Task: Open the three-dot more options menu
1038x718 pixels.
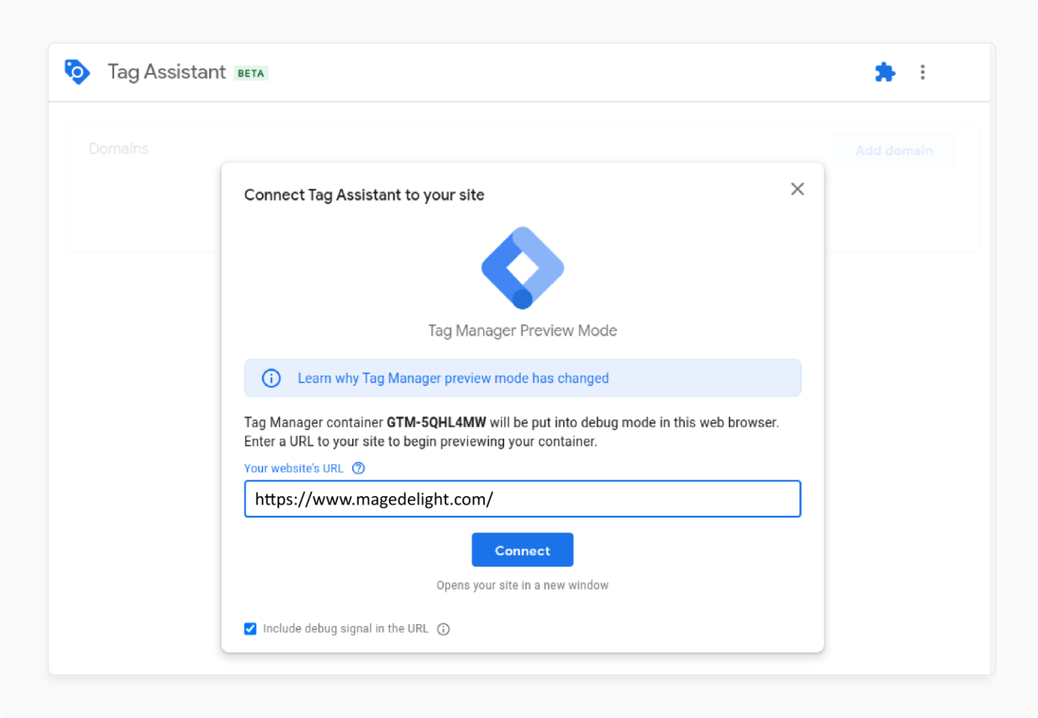Action: pos(923,72)
